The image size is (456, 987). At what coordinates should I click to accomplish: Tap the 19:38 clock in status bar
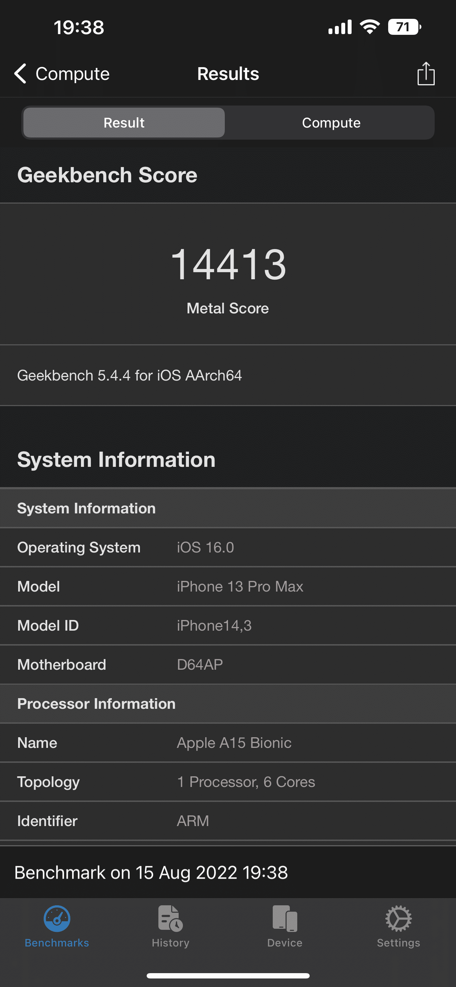click(x=79, y=27)
